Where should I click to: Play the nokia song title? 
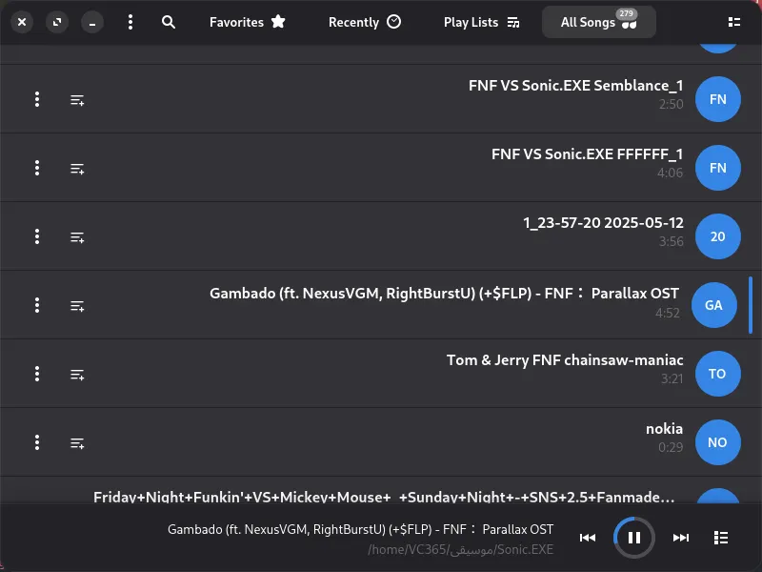664,428
